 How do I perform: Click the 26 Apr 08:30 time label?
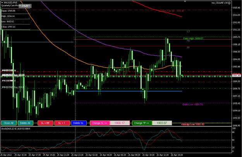(134, 155)
